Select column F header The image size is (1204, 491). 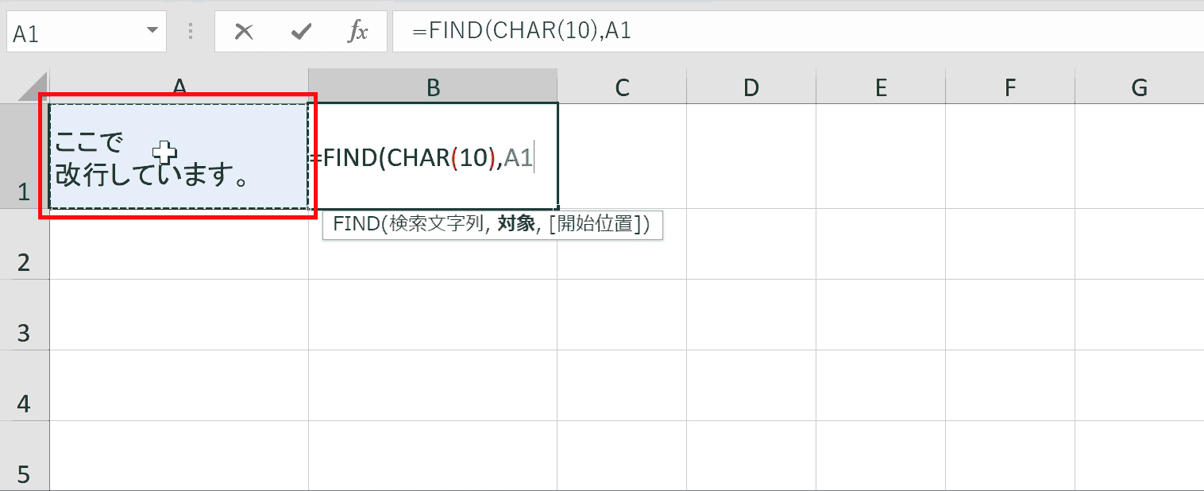[x=1010, y=87]
